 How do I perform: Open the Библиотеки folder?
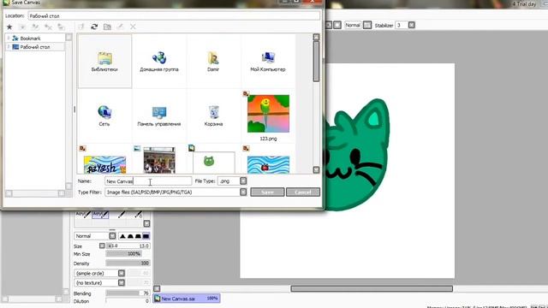click(104, 61)
